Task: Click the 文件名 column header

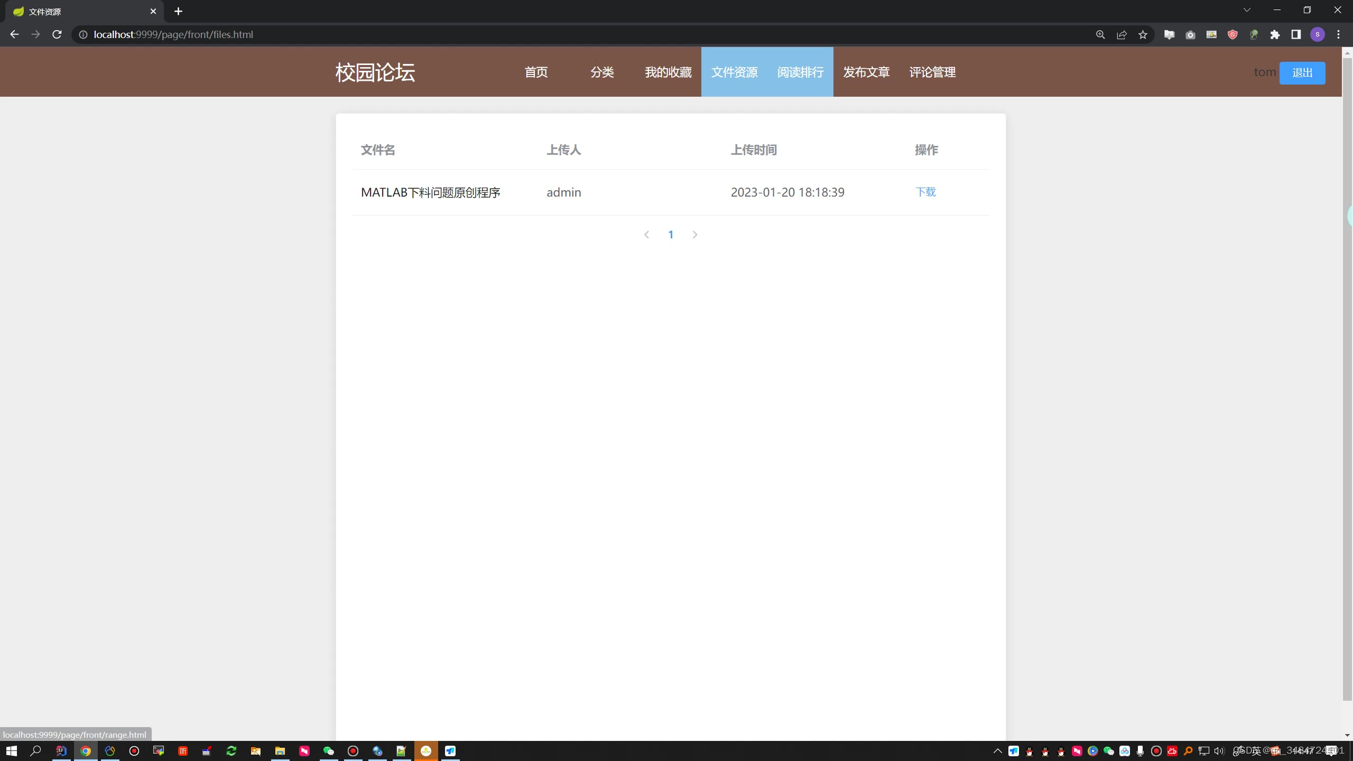Action: [x=378, y=150]
